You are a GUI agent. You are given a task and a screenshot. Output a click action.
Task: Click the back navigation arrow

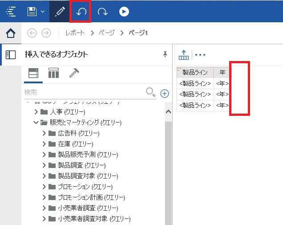pyautogui.click(x=32, y=33)
